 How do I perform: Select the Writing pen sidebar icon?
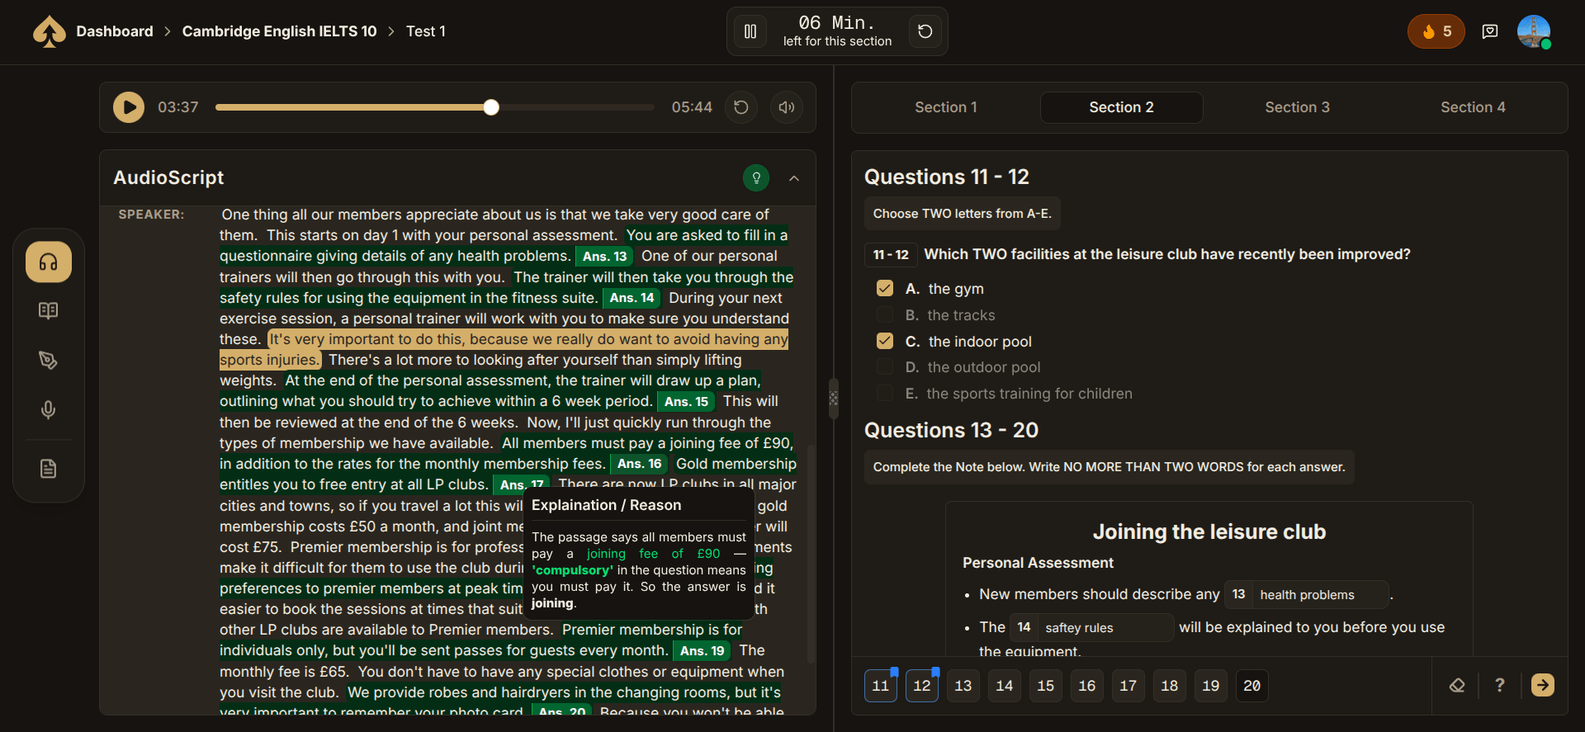[49, 360]
